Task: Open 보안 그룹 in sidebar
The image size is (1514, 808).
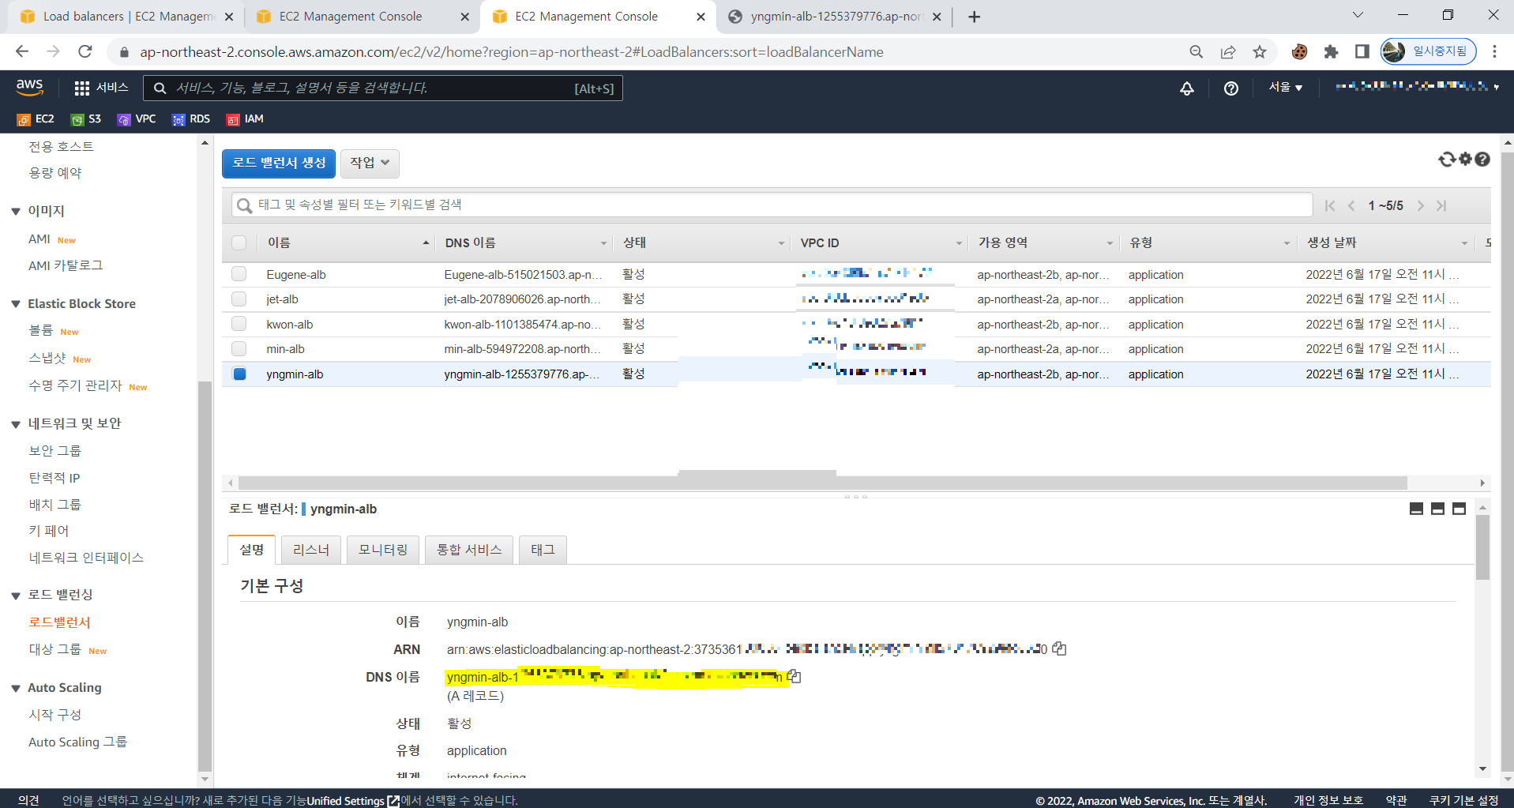Action: (55, 451)
